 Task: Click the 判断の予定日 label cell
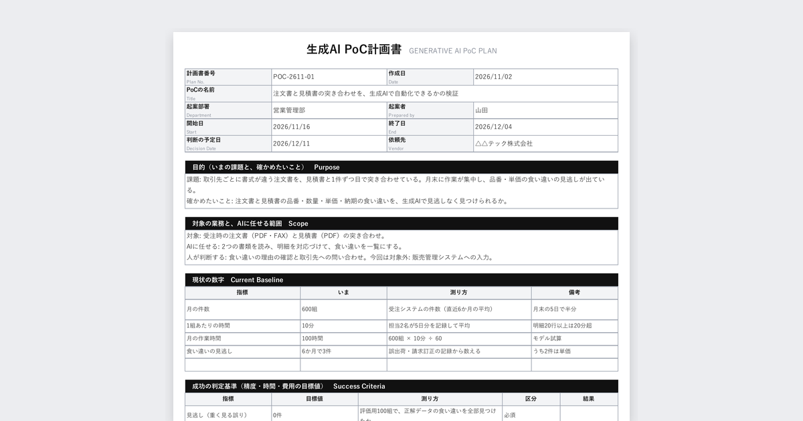[228, 144]
